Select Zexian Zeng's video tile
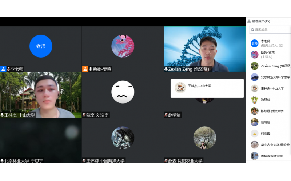Viewport: 291px width, 181px height. click(205, 49)
